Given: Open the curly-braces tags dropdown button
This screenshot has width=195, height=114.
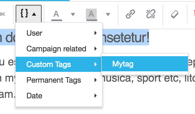Looking at the screenshot, I should tap(28, 14).
